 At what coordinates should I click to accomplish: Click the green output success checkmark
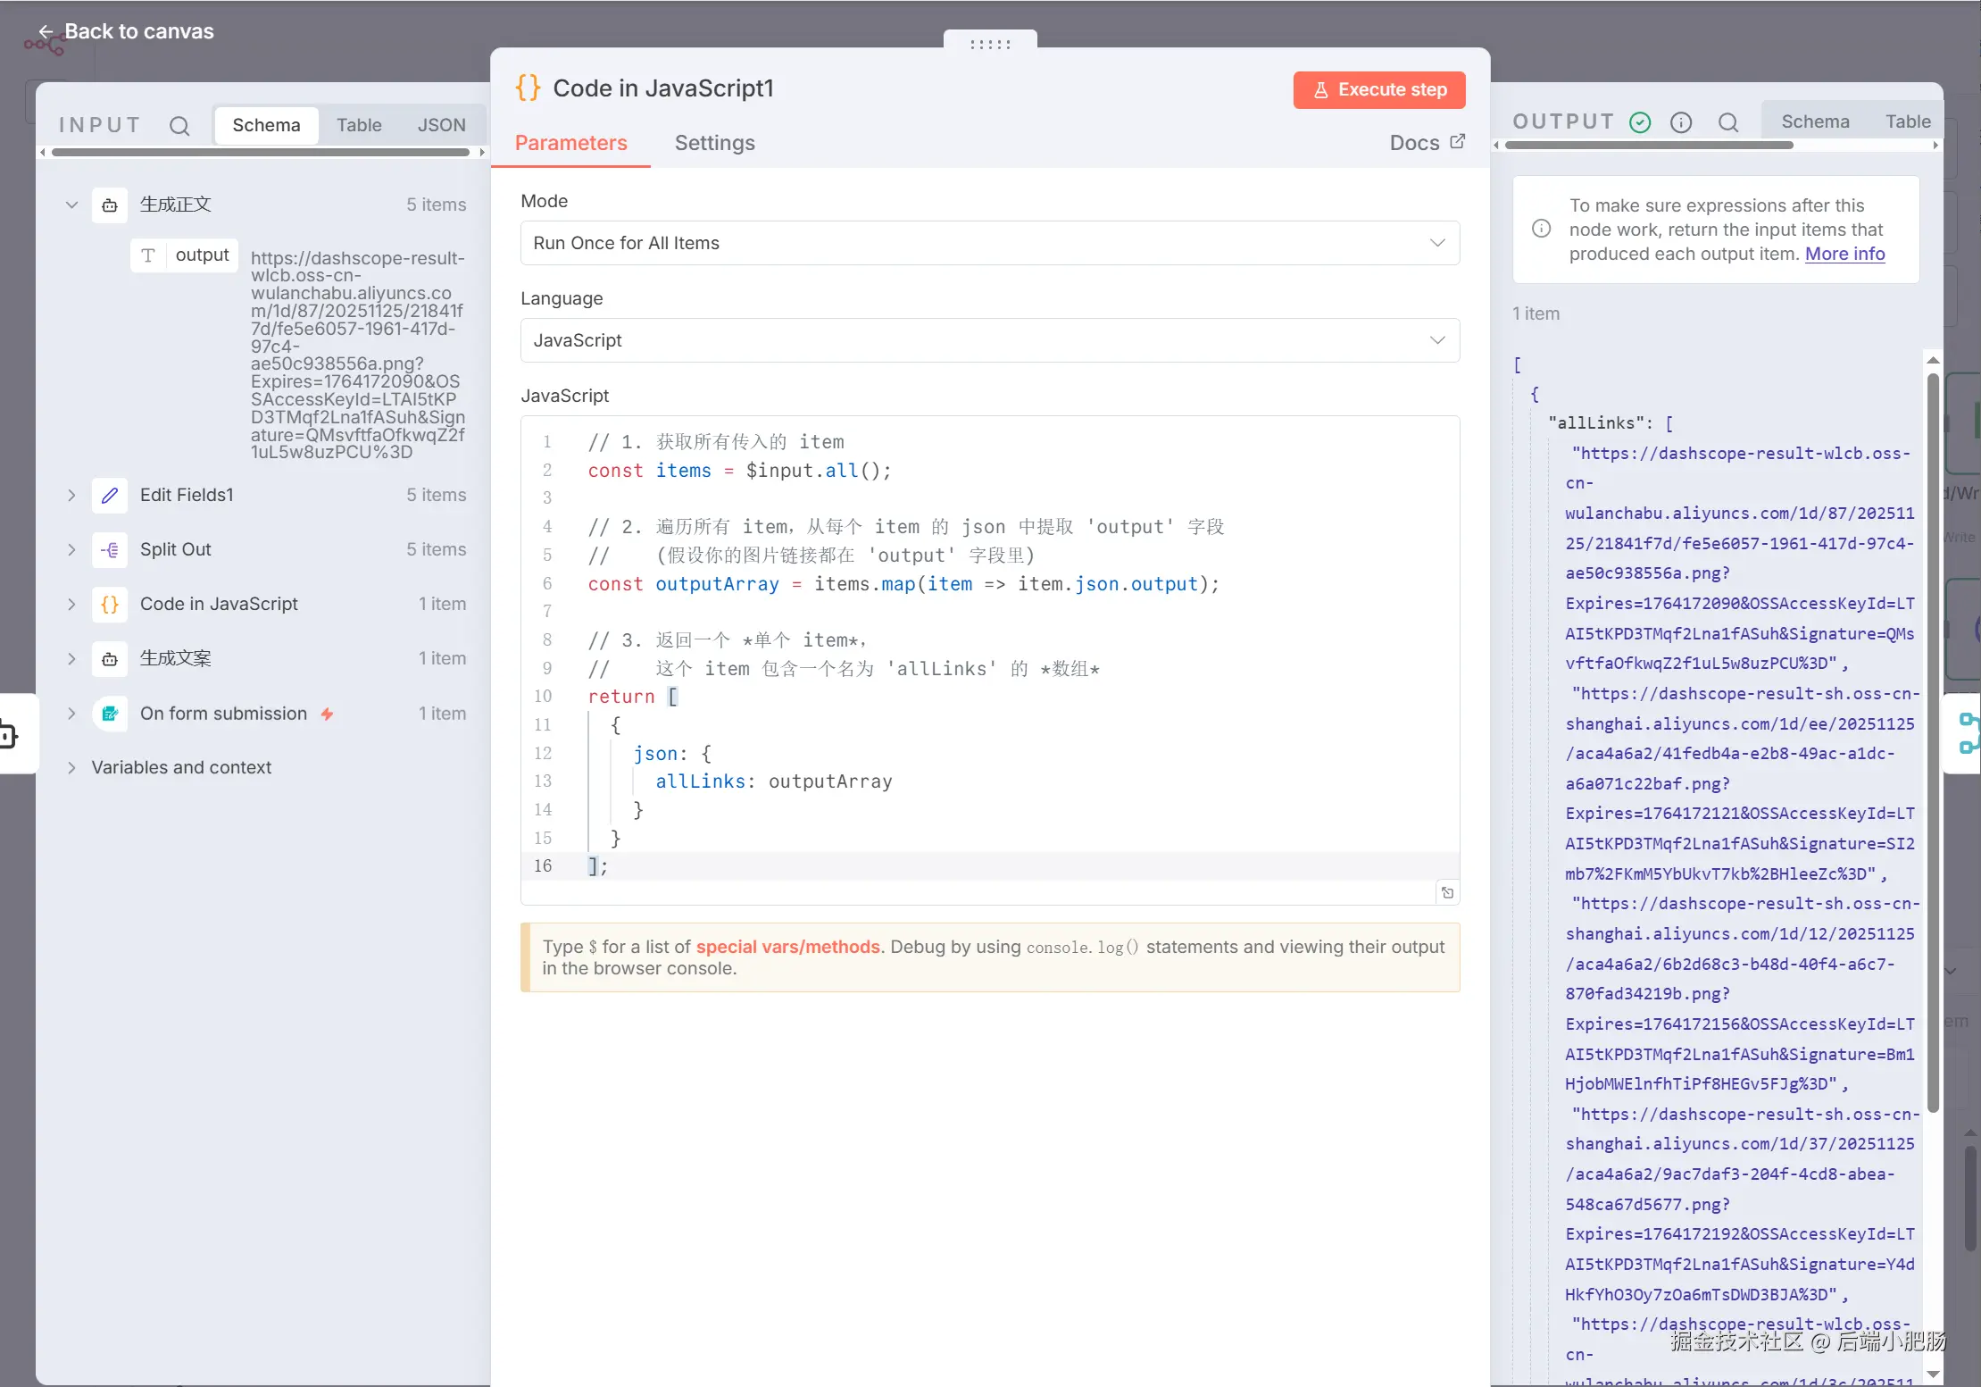click(1640, 122)
